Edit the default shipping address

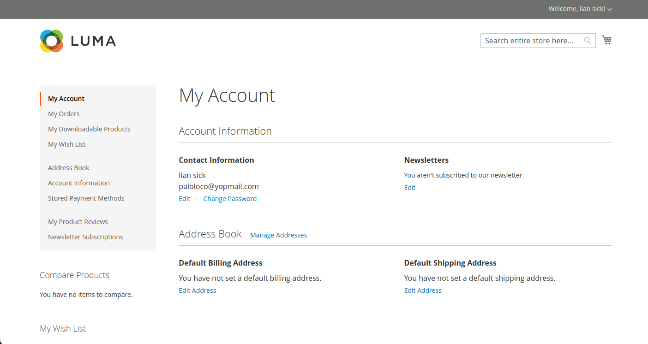click(x=423, y=291)
